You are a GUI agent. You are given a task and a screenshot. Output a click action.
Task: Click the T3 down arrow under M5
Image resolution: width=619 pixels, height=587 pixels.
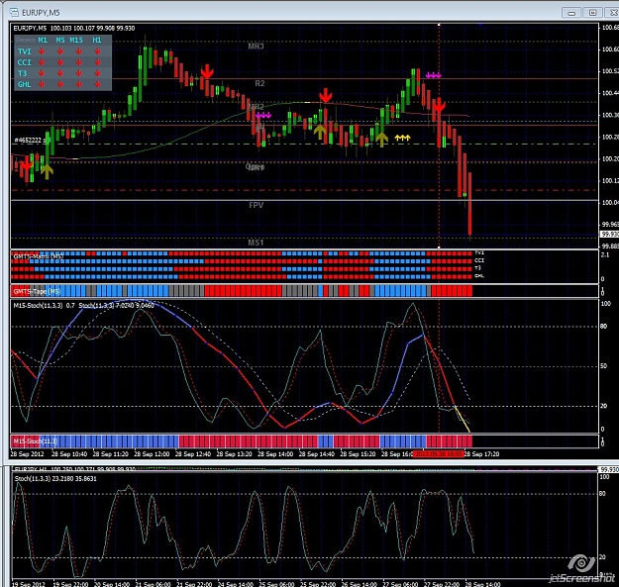tap(60, 73)
